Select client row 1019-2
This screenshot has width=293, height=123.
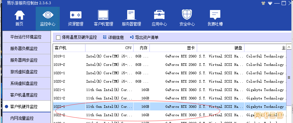pyautogui.click(x=169, y=65)
